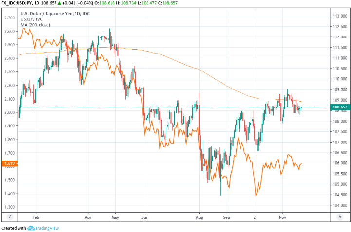Click the 113.000 mark on right price scale
The height and width of the screenshot is (232, 351).
pyautogui.click(x=340, y=16)
